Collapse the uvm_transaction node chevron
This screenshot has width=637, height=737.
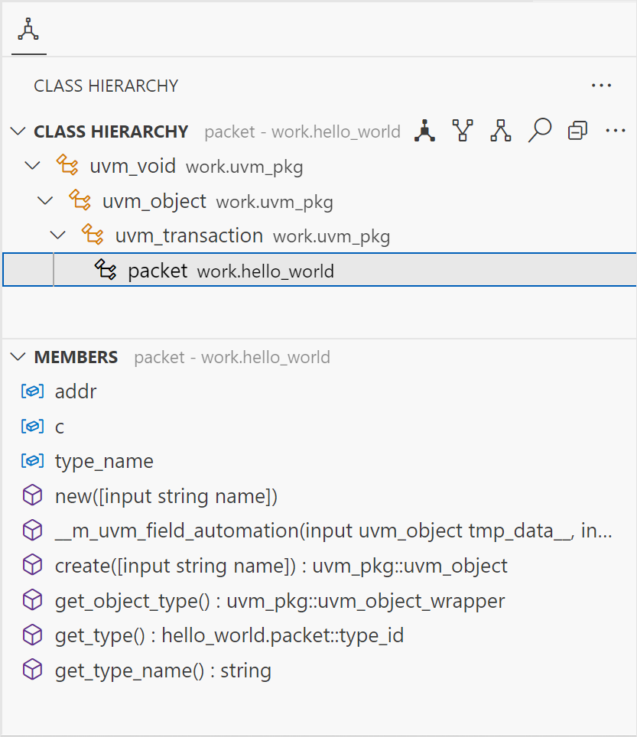coord(58,235)
